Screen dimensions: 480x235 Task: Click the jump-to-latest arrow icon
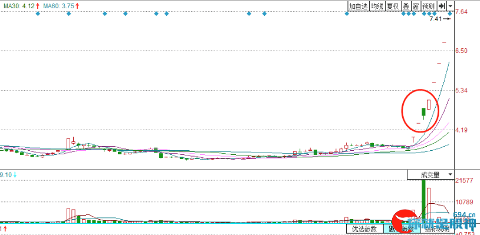coord(442,6)
